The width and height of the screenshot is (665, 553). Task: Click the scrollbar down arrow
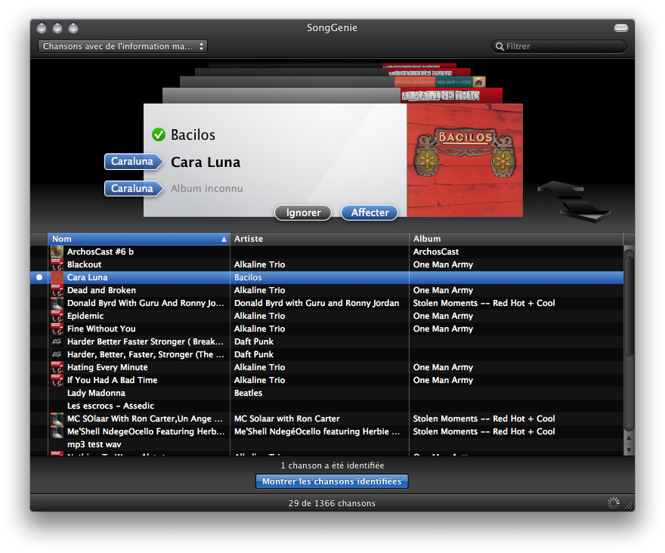click(x=629, y=450)
